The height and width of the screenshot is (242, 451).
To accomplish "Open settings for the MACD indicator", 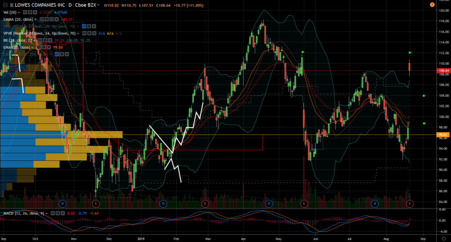I will [58, 213].
